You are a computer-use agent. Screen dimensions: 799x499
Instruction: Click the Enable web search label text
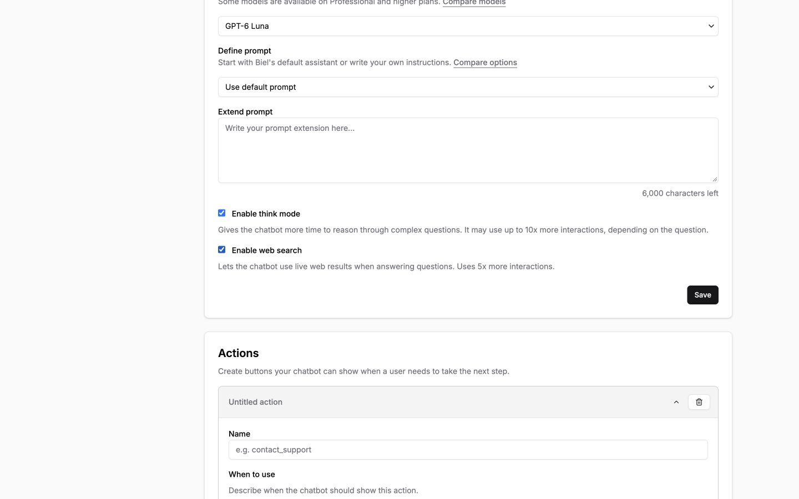click(x=267, y=250)
